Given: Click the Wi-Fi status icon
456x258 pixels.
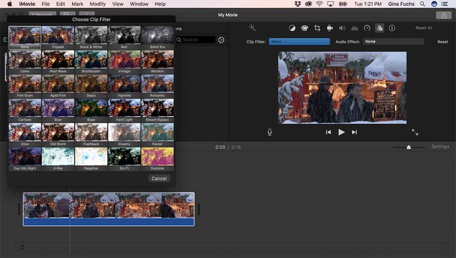Looking at the screenshot, I should point(319,4).
